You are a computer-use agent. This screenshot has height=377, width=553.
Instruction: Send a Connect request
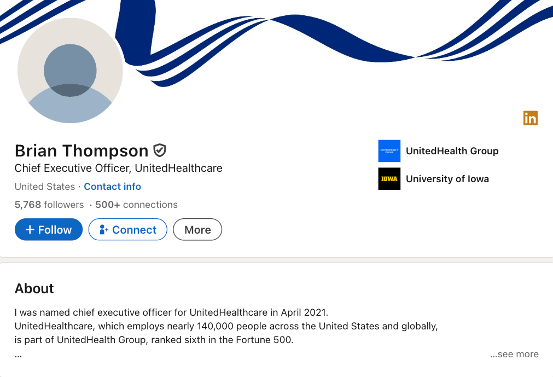coord(127,230)
